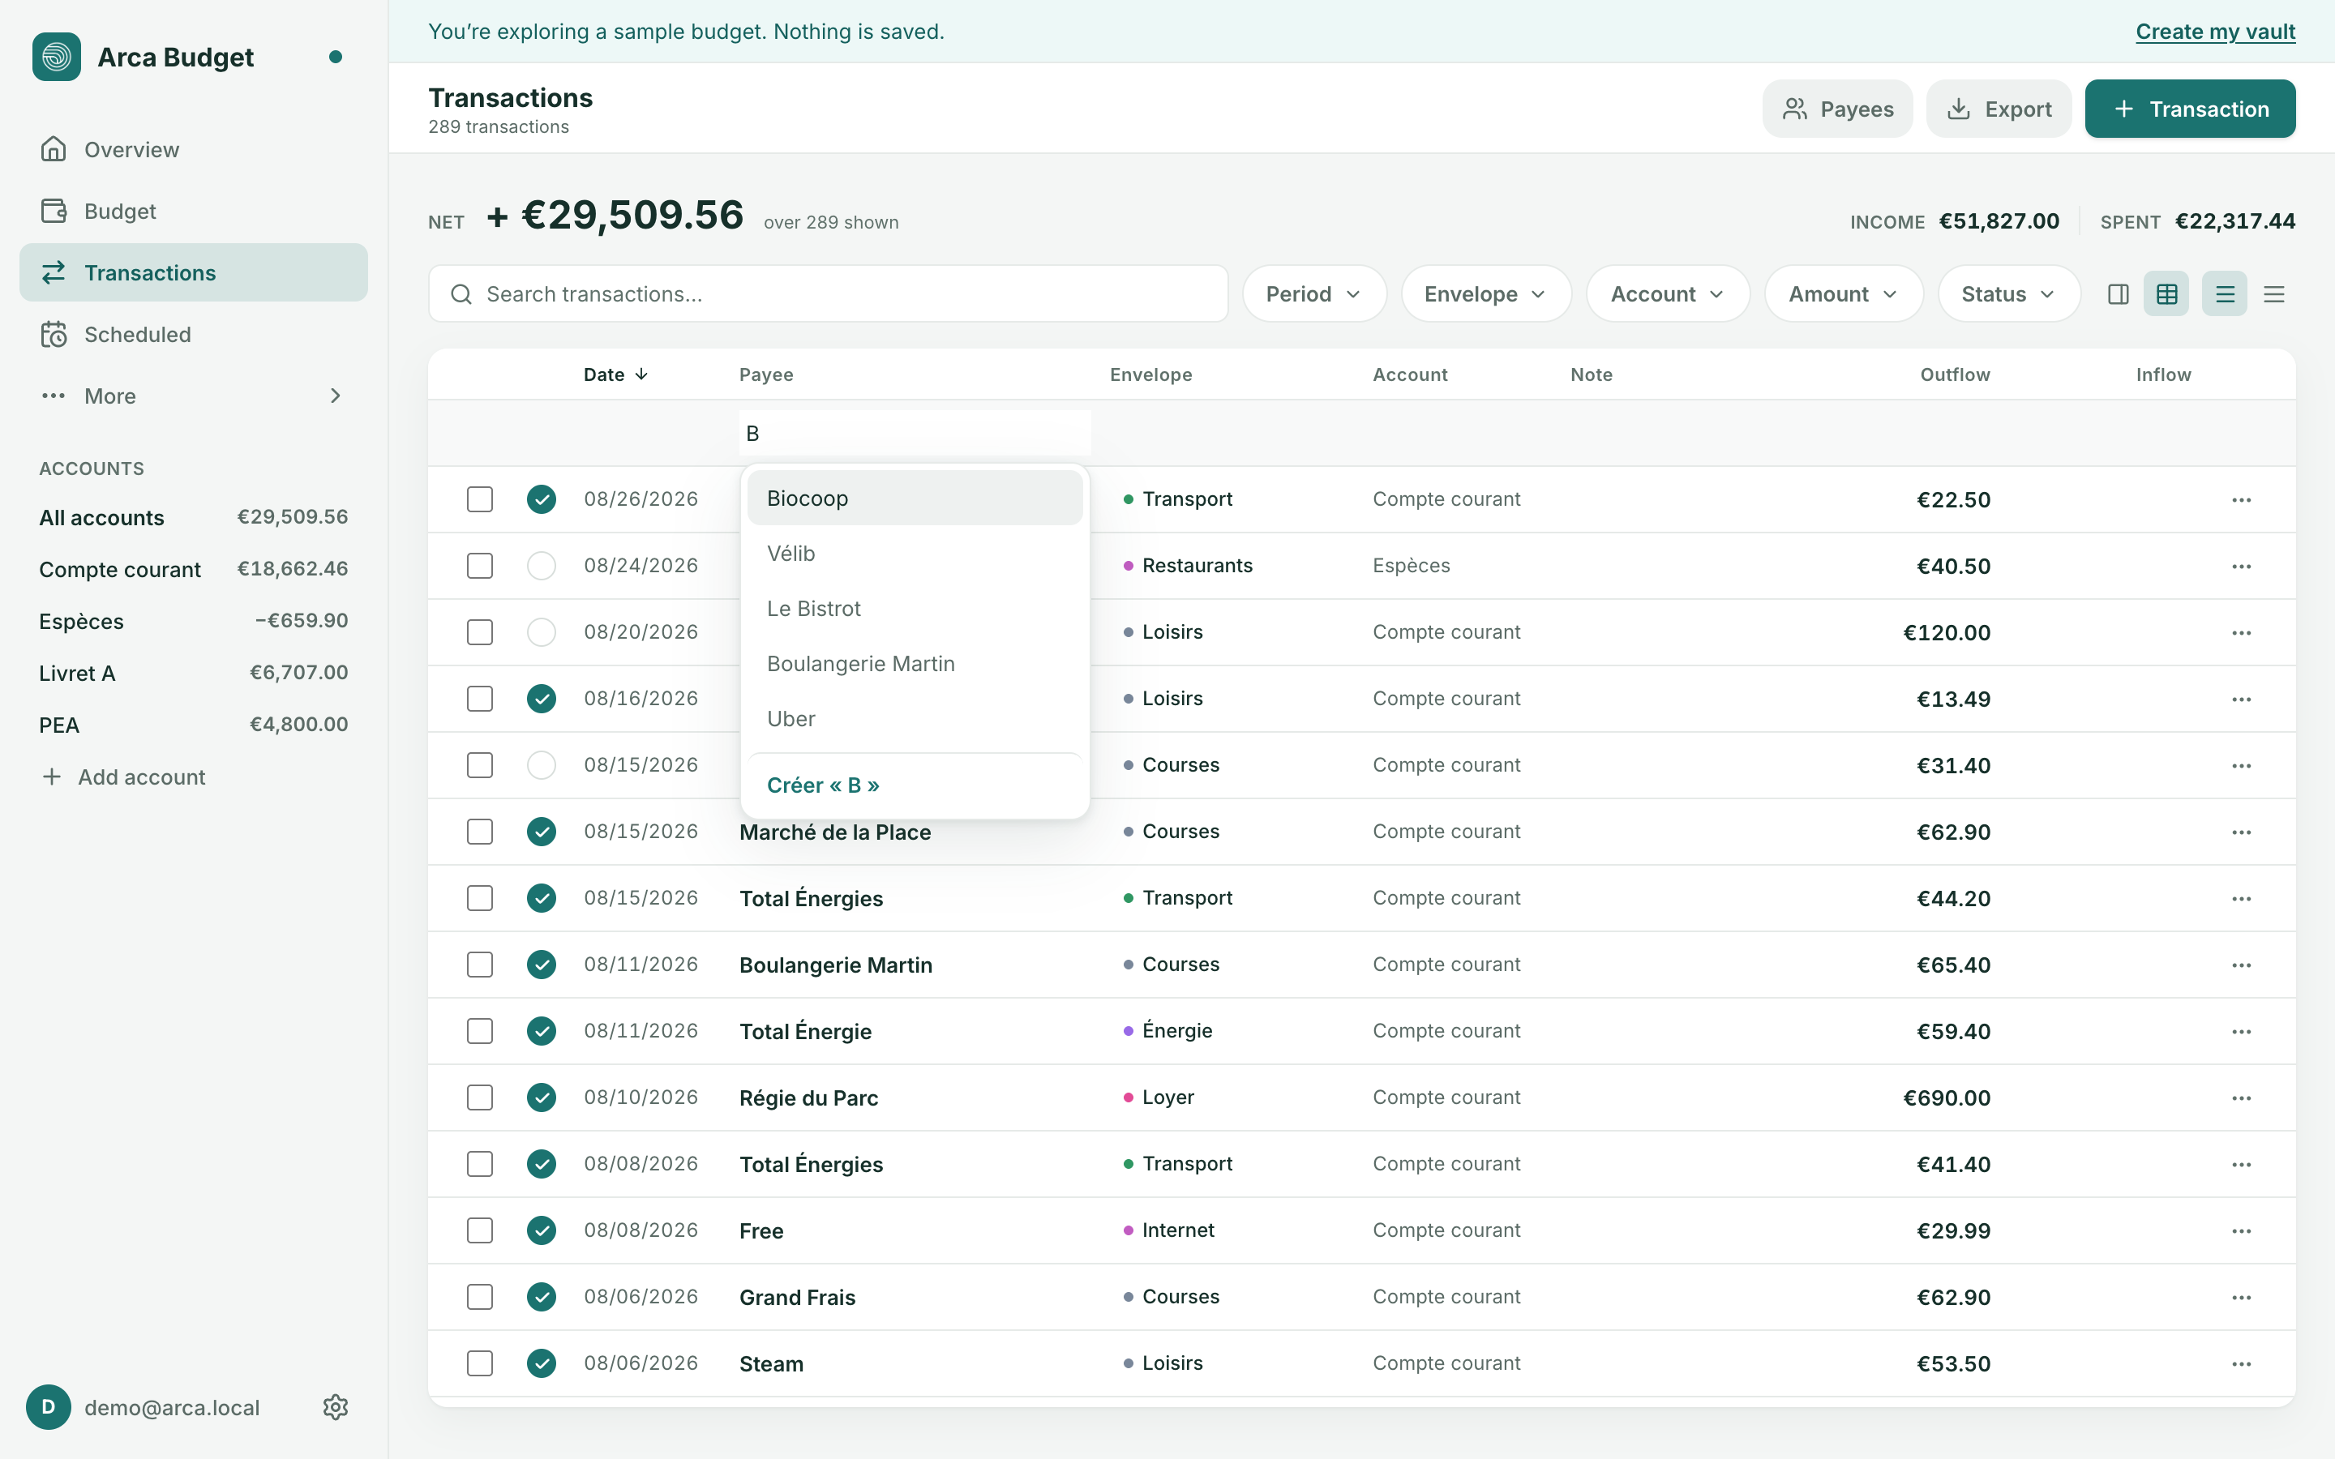2335x1459 pixels.
Task: Follow the Create my vault link
Action: (x=2215, y=32)
